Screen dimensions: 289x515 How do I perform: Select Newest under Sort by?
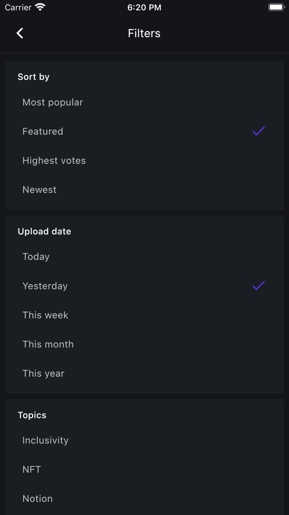39,189
